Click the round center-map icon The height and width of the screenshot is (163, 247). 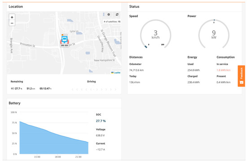109,14
